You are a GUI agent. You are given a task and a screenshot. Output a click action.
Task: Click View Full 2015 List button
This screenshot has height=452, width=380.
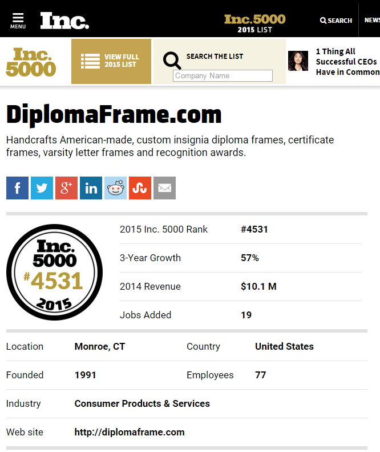click(x=111, y=61)
